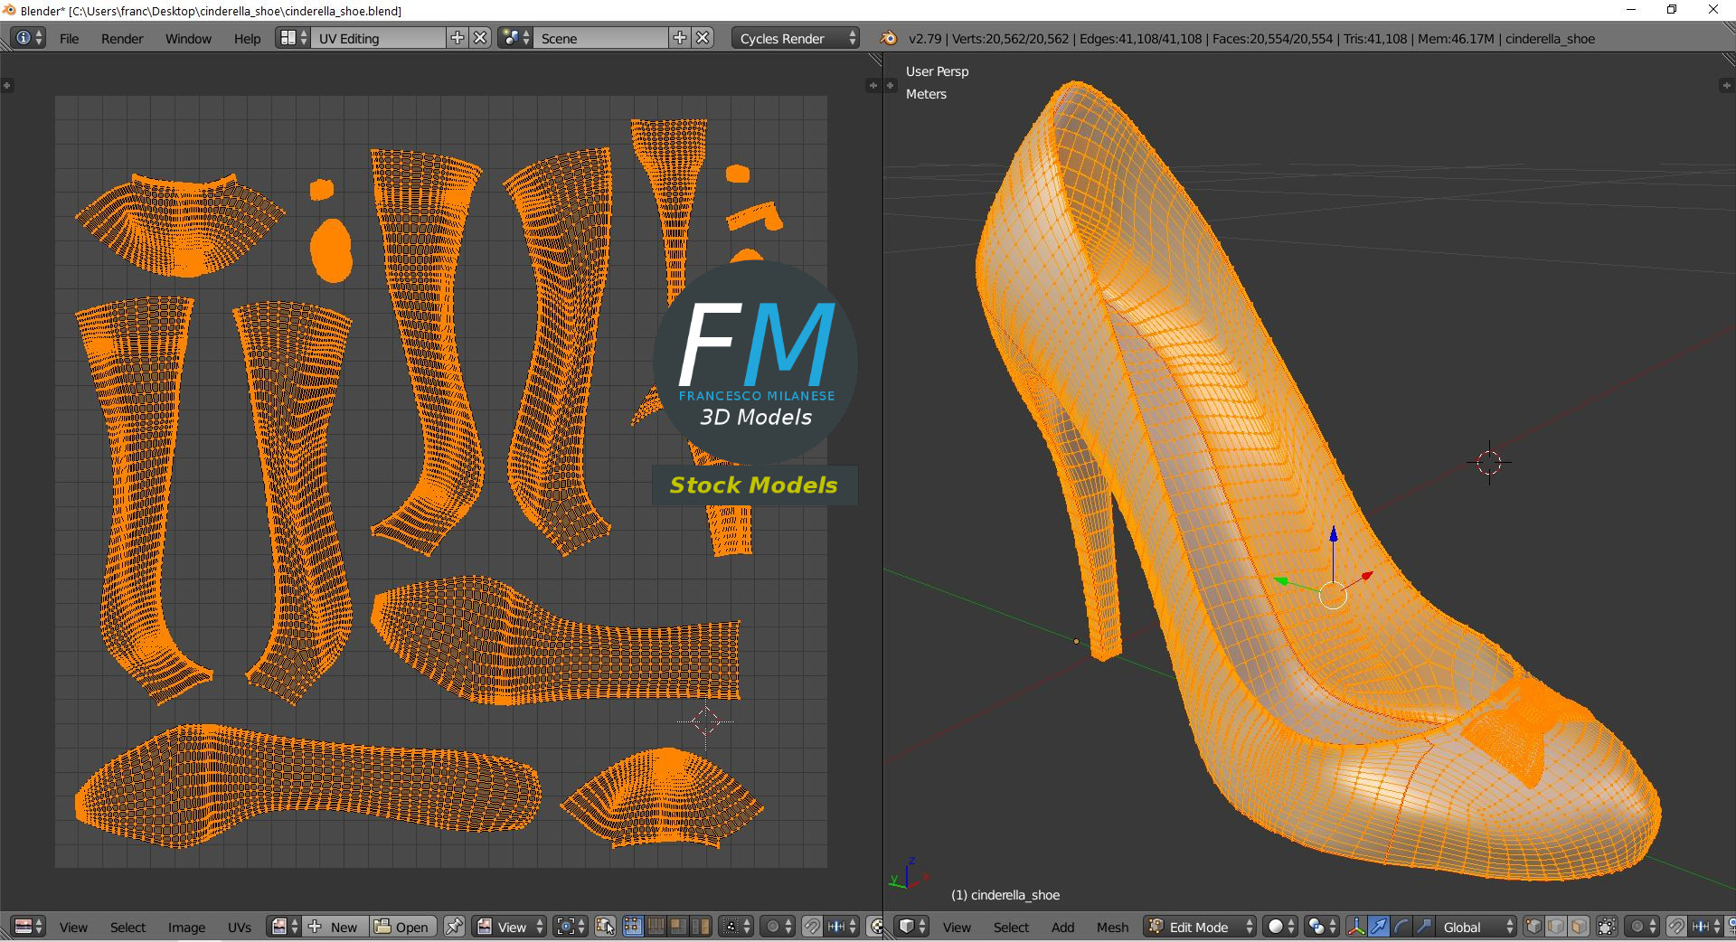The height and width of the screenshot is (942, 1736).
Task: Enable translate manipulator arrow
Action: [1378, 927]
